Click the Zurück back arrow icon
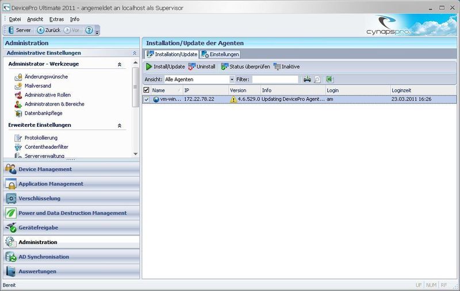 pos(40,30)
